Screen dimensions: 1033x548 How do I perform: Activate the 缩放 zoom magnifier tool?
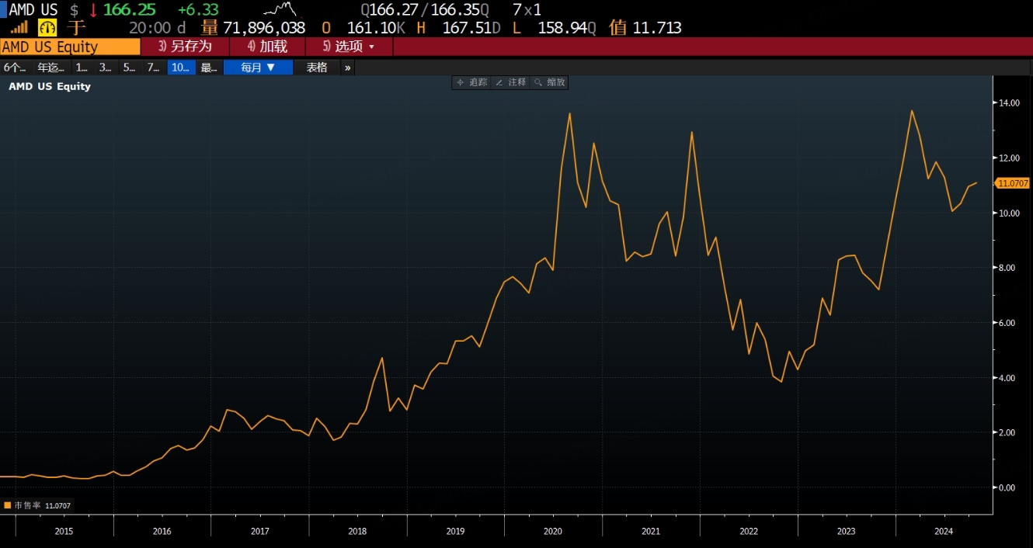pos(549,82)
